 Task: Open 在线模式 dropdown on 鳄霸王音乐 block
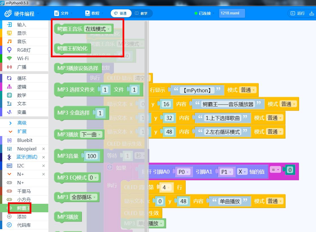pyautogui.click(x=97, y=29)
